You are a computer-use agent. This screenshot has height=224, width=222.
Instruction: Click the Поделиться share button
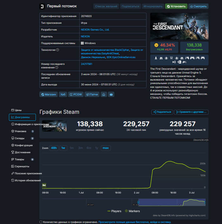coord(162,112)
